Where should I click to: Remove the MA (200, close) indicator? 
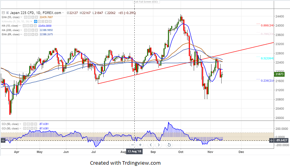tap(36, 30)
